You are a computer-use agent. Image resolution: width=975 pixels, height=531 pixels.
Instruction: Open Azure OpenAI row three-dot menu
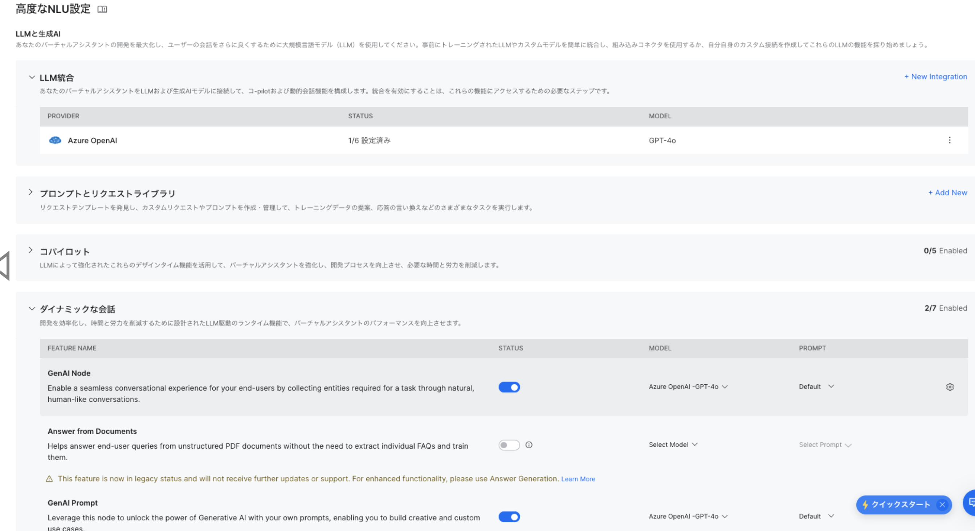tap(949, 140)
